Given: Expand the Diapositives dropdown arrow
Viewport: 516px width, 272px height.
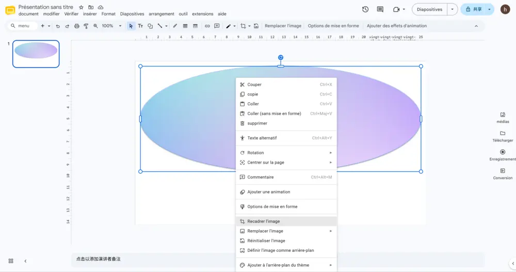Looking at the screenshot, I should point(452,9).
